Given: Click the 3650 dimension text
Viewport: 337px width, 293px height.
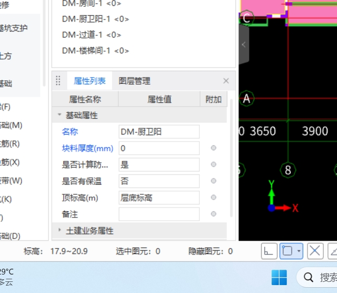Looking at the screenshot, I should [263, 131].
